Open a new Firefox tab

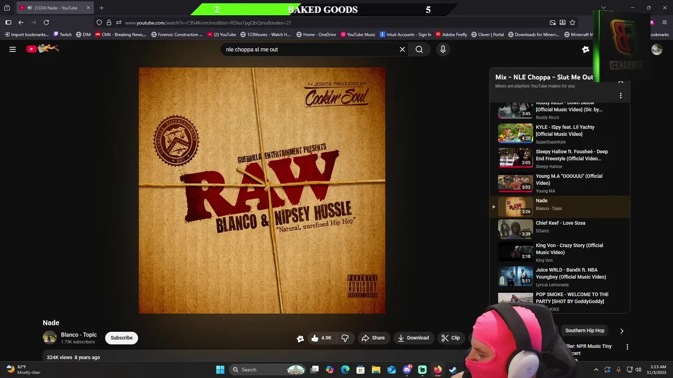101,8
